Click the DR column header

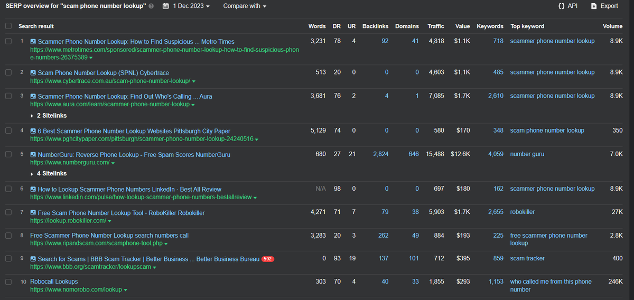(x=337, y=26)
